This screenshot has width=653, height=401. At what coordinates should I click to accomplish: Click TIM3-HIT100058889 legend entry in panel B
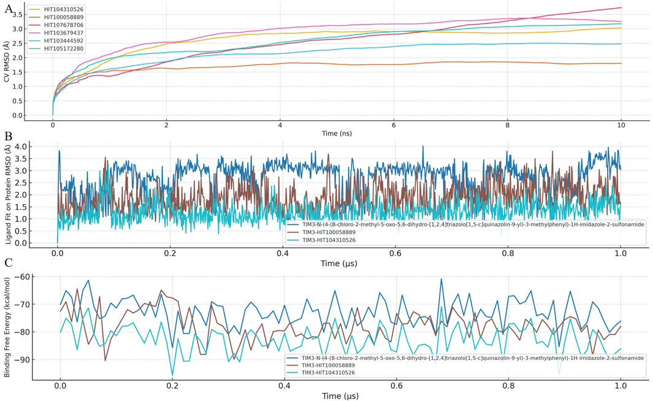coord(321,232)
